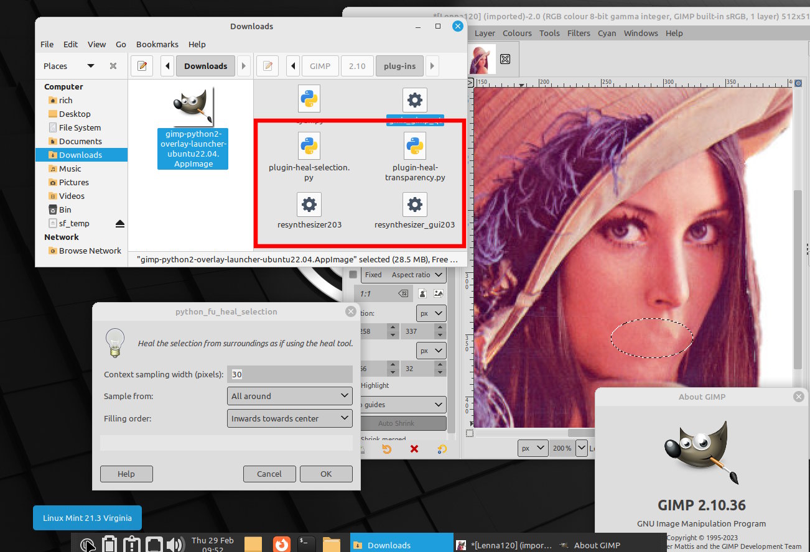Switch to the Lenna120 GIMP taskbar window
The width and height of the screenshot is (810, 552).
(504, 545)
